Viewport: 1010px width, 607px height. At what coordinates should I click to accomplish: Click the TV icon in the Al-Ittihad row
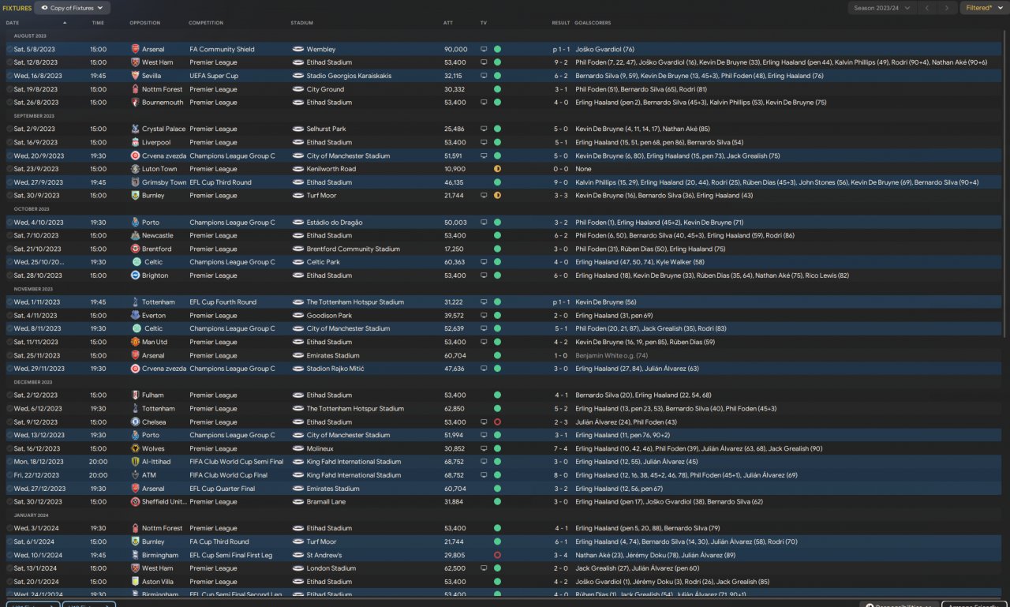click(x=484, y=462)
